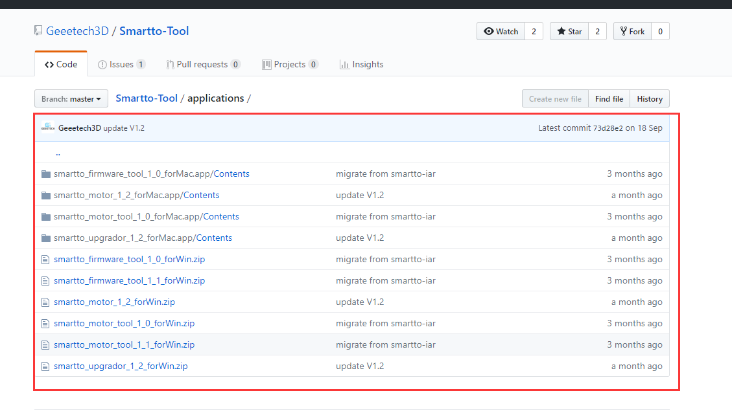Open 'update V1.2' commit in smartto_motor_1_2_forWin.zip row

[x=360, y=302]
